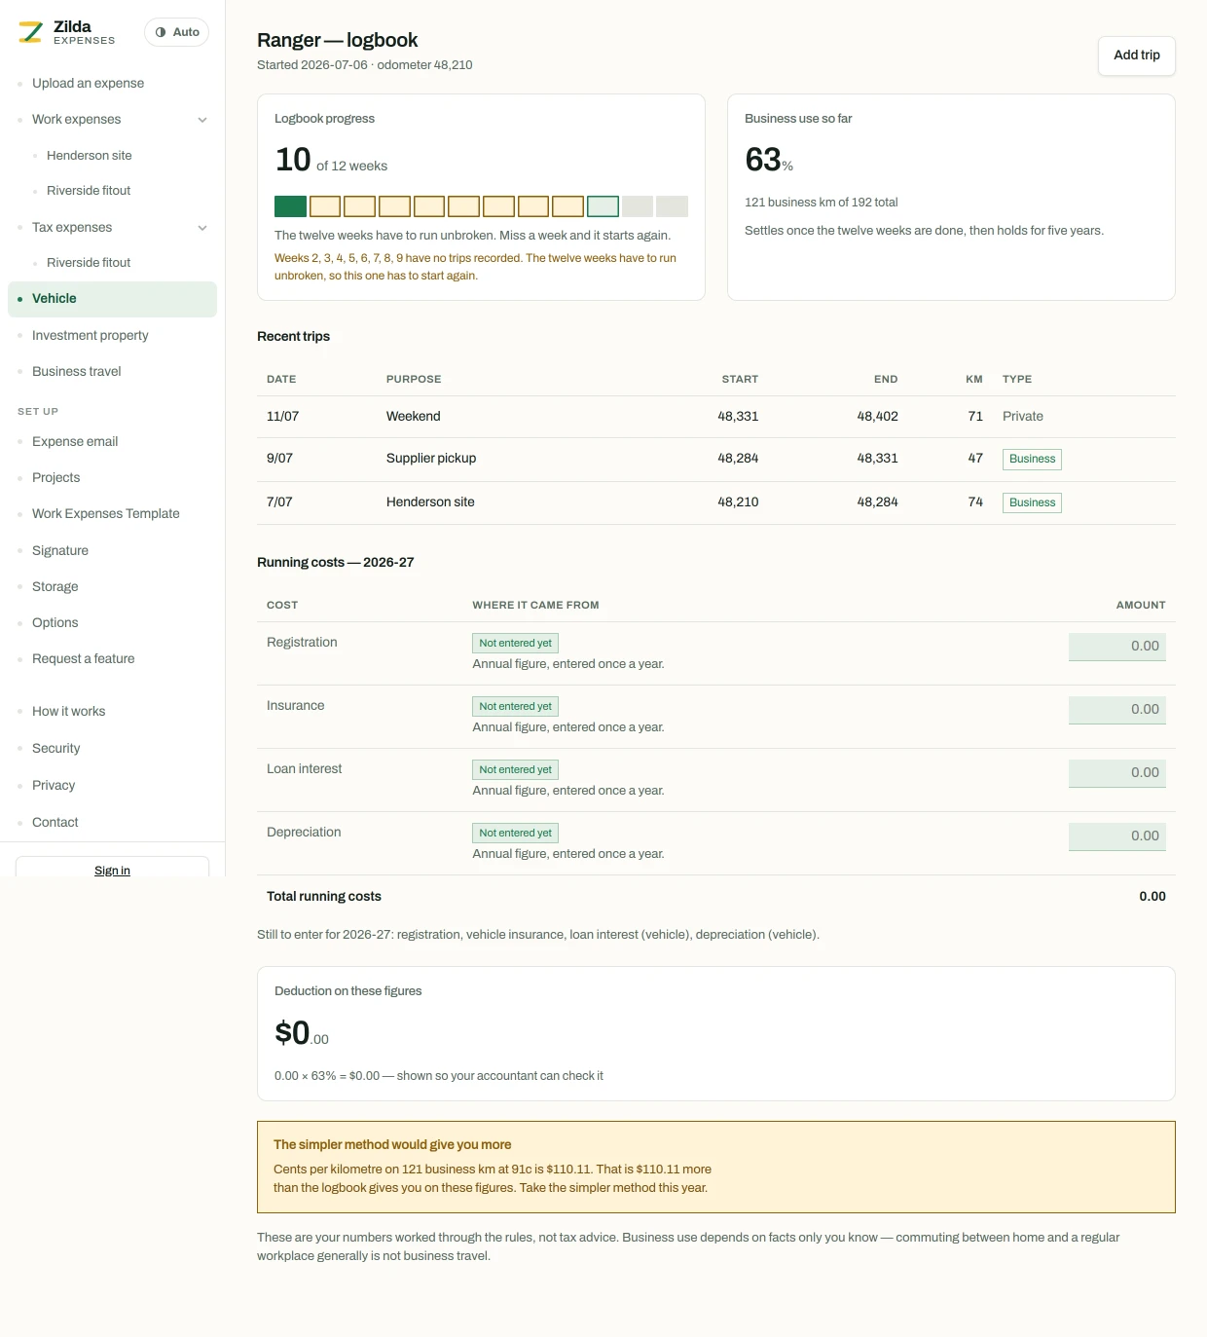Select week 10 outlined progress box
Viewport: 1207px width, 1337px height.
pyautogui.click(x=603, y=206)
